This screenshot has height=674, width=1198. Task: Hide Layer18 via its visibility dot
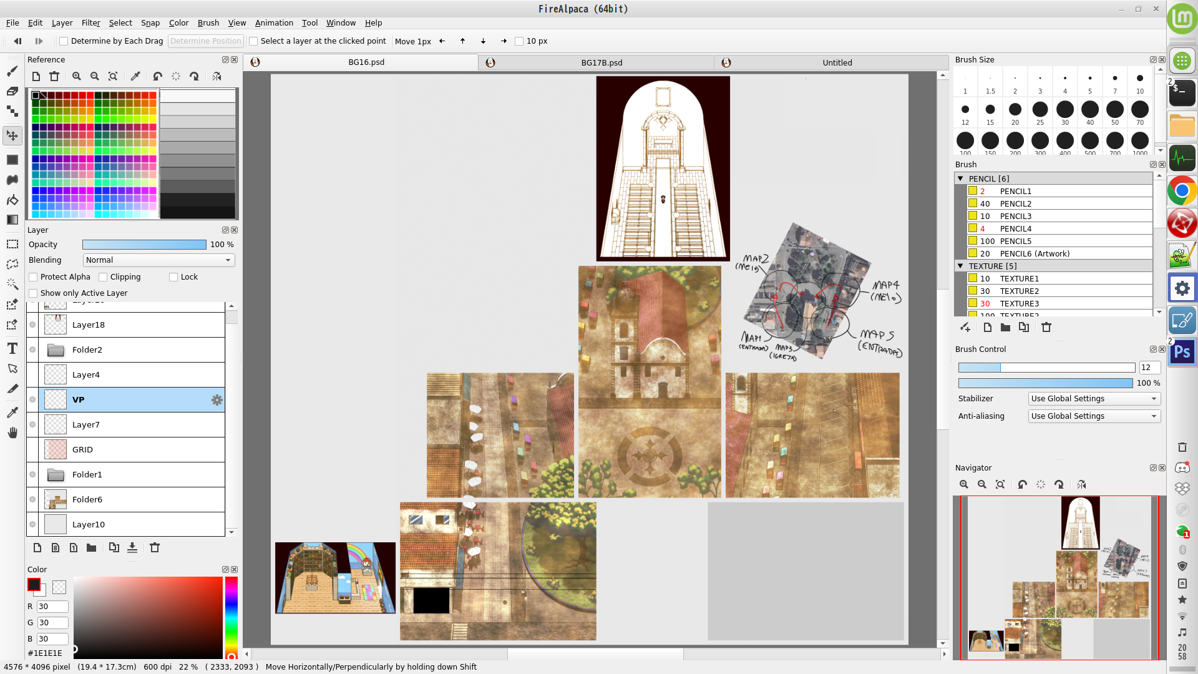click(32, 325)
